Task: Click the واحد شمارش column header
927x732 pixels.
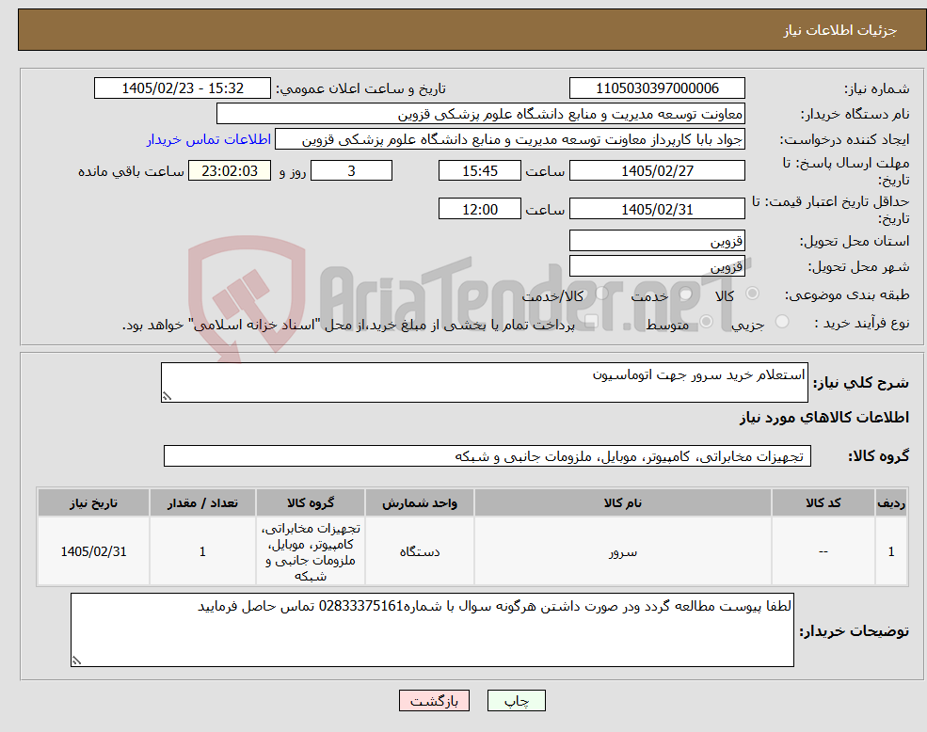Action: click(419, 502)
